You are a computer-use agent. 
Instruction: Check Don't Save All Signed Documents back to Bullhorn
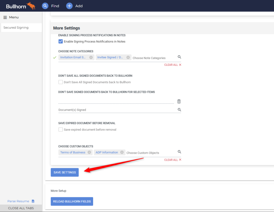tap(60, 82)
